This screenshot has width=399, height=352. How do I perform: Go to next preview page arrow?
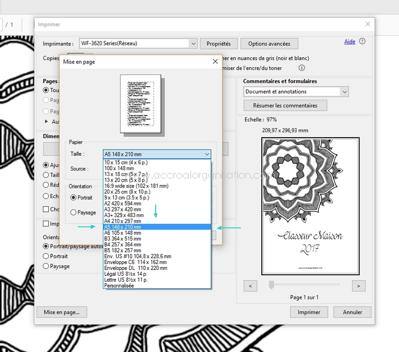[359, 286]
